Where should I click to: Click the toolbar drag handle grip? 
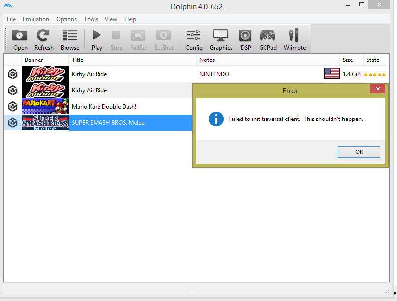[6, 38]
